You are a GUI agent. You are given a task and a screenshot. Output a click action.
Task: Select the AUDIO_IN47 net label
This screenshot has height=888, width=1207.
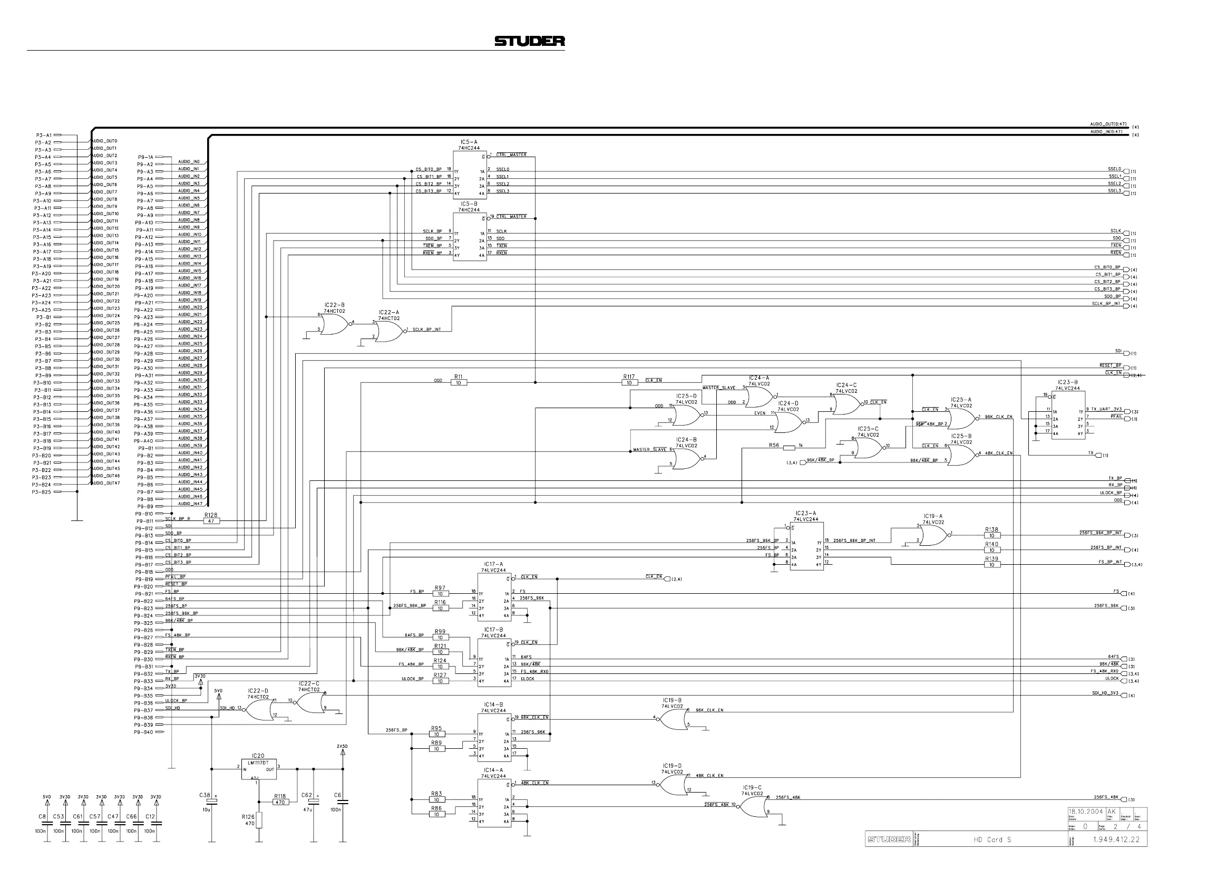[190, 504]
